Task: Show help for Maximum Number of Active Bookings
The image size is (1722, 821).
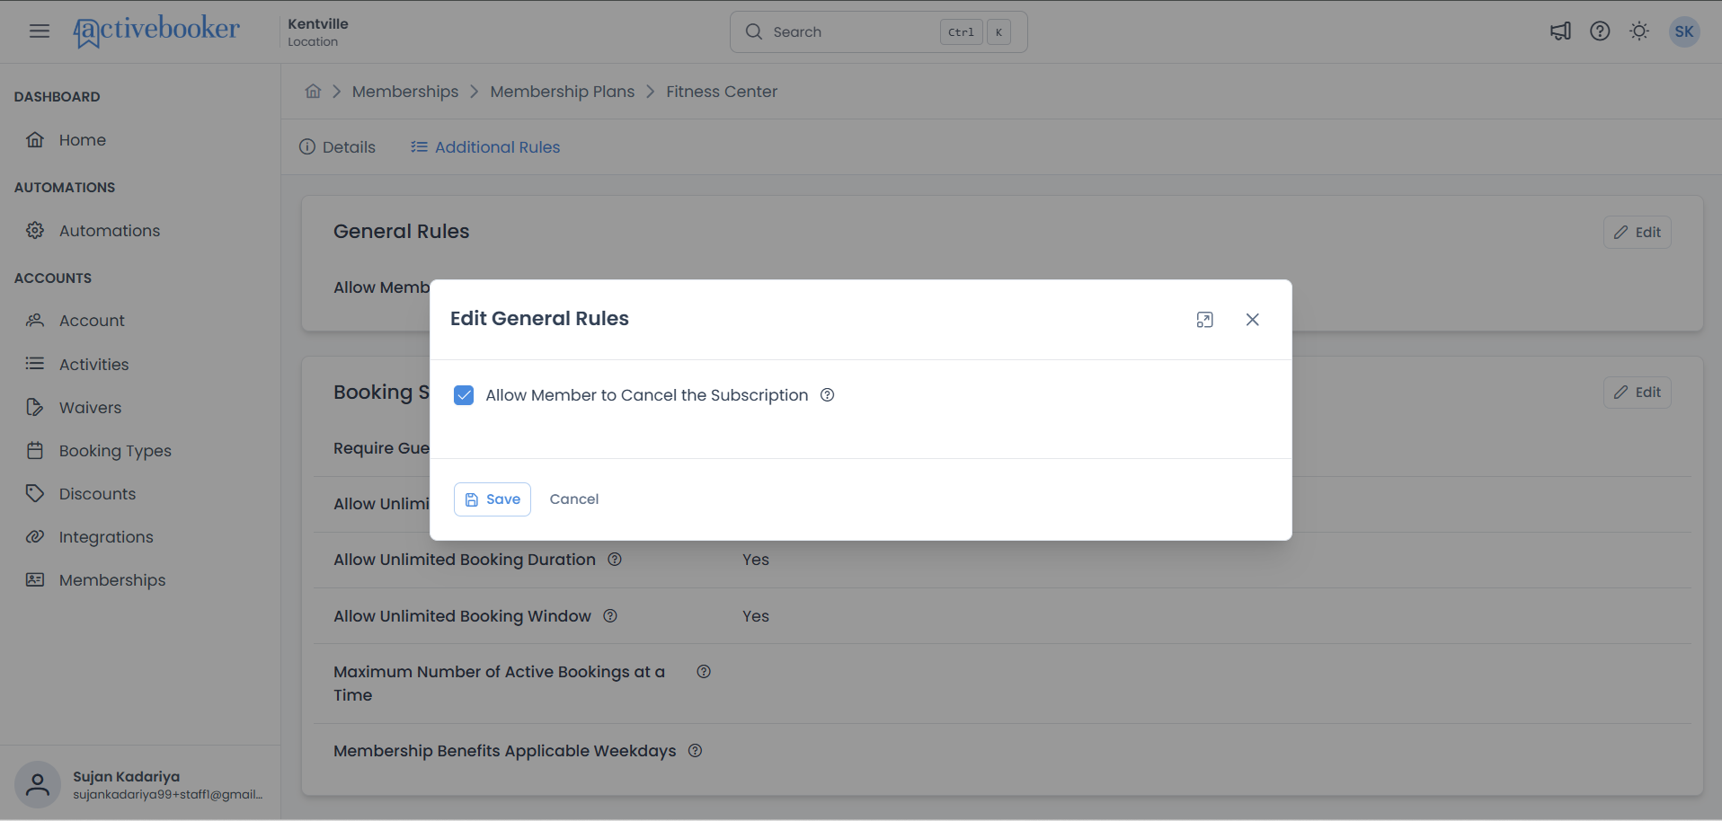Action: [x=704, y=672]
